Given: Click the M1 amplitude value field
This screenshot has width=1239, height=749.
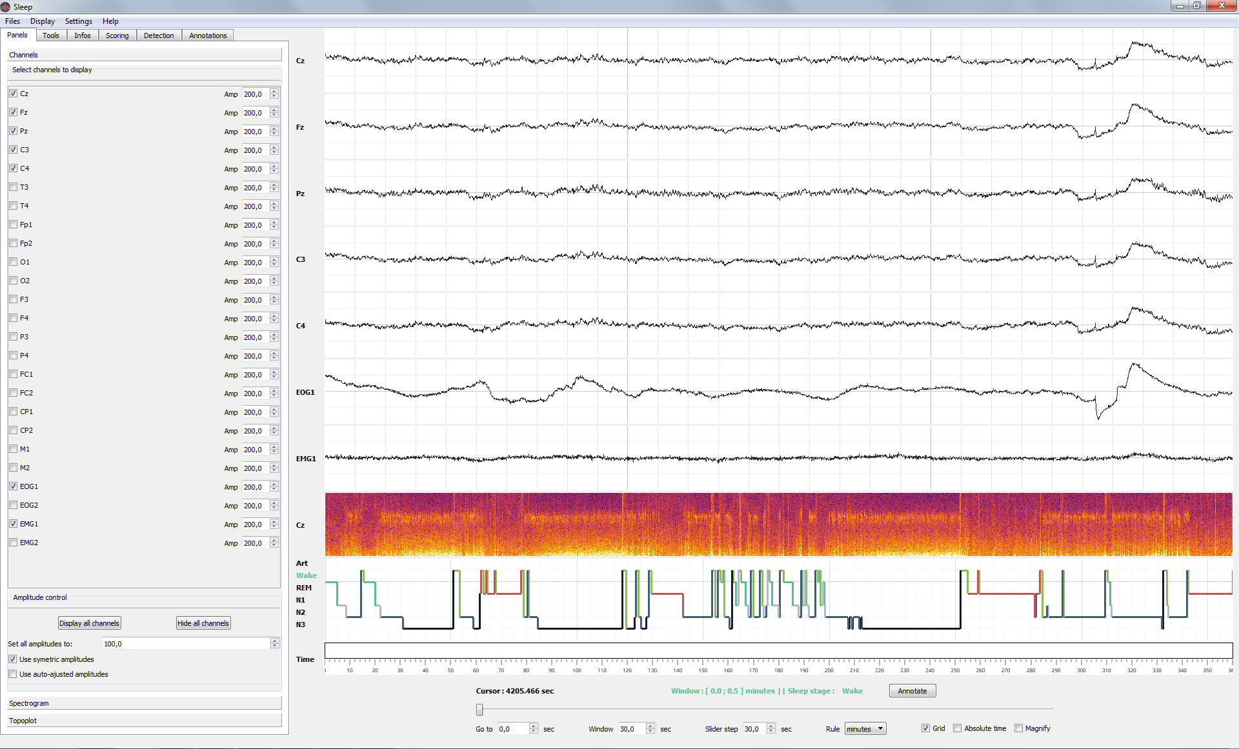Looking at the screenshot, I should 256,450.
